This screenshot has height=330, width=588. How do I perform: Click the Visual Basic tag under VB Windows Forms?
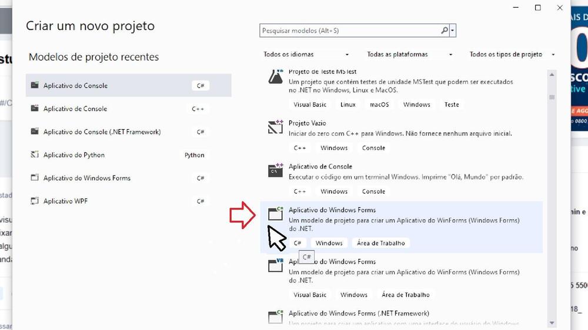pyautogui.click(x=310, y=295)
